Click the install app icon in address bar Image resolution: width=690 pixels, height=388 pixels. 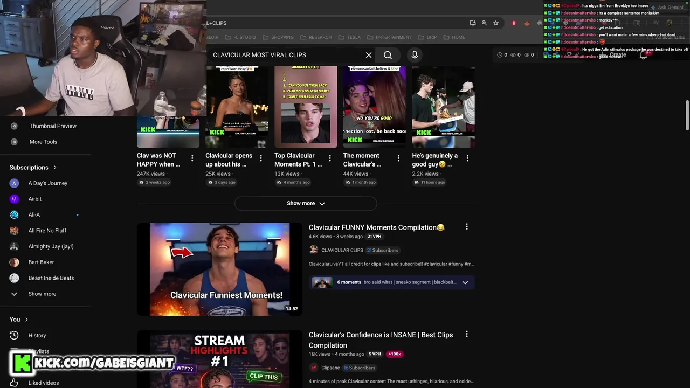pyautogui.click(x=473, y=23)
